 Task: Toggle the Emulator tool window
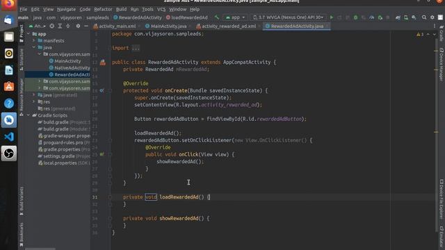pyautogui.click(x=442, y=236)
